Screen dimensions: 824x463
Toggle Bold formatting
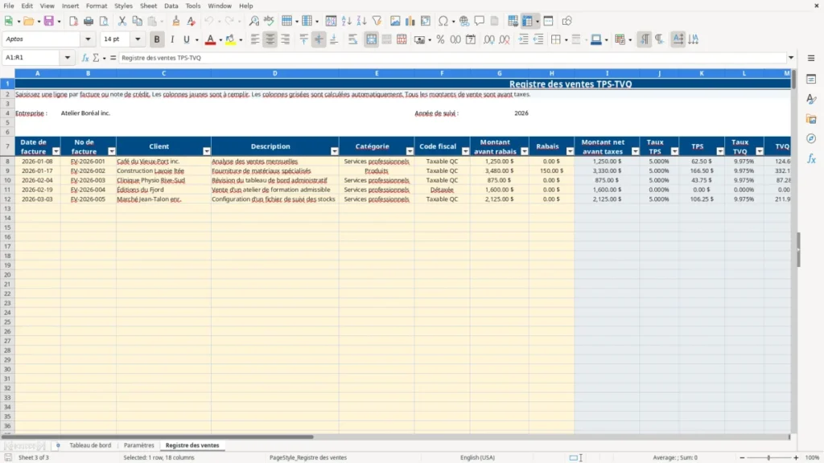[x=157, y=39]
